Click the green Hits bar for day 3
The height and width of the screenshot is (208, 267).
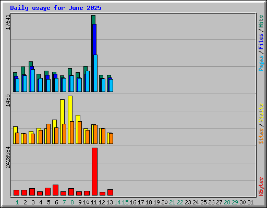(x=30, y=64)
